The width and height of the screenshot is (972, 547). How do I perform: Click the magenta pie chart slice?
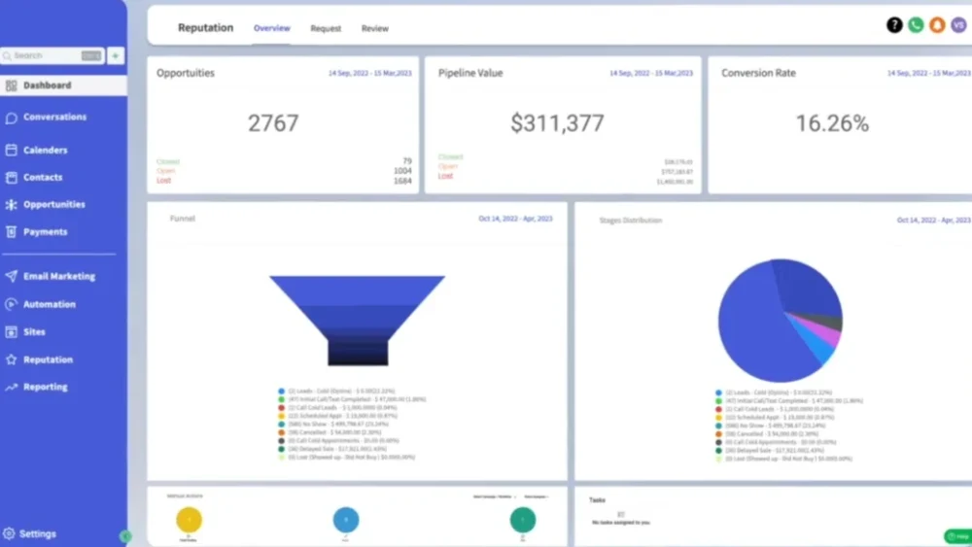click(x=827, y=333)
